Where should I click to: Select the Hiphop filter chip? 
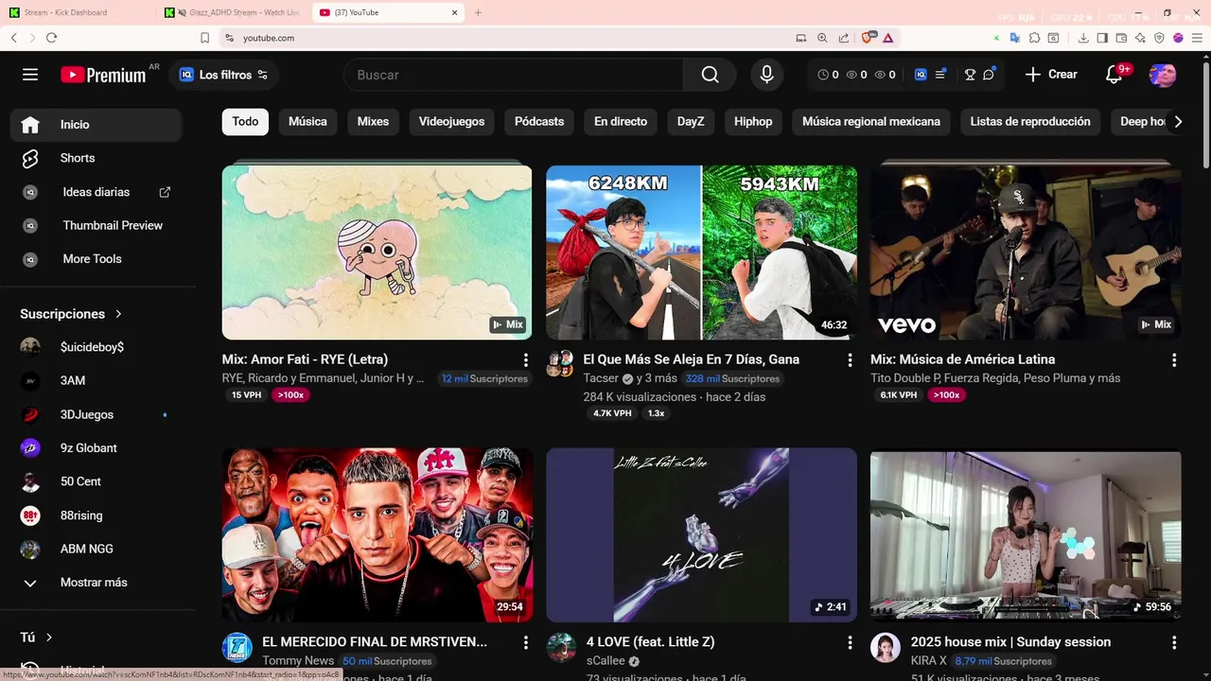coord(753,121)
